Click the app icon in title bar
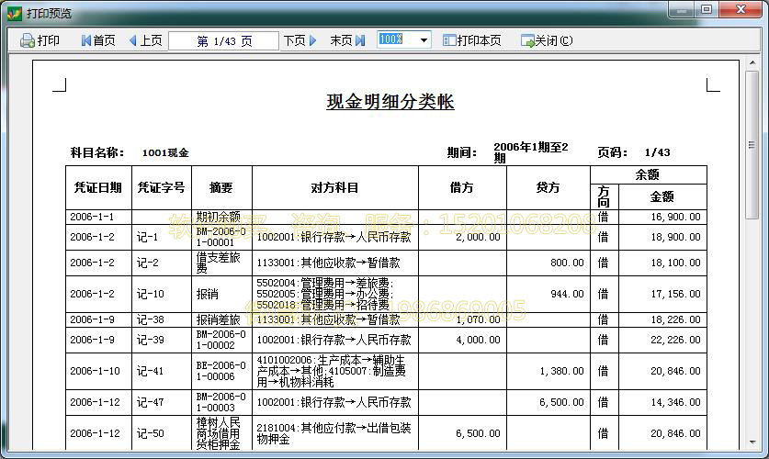The height and width of the screenshot is (459, 769). (x=14, y=13)
